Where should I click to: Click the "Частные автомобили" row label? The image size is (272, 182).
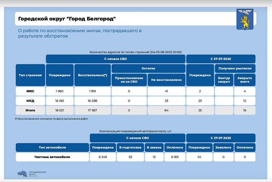[52, 157]
